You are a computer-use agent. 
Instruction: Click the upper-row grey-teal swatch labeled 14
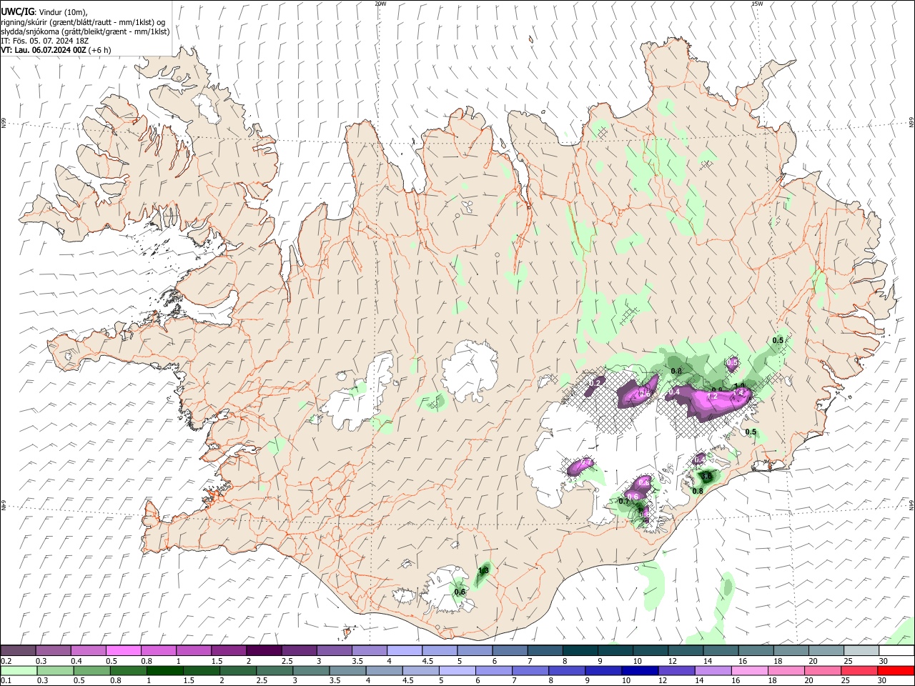pos(721,650)
